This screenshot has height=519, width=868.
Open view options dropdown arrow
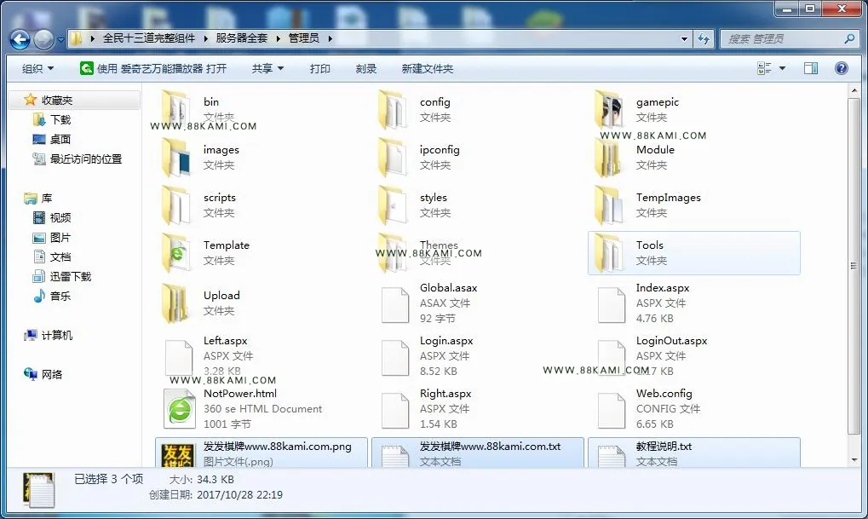point(782,68)
